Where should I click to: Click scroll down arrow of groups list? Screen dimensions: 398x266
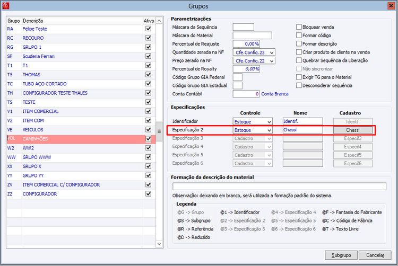(x=159, y=244)
